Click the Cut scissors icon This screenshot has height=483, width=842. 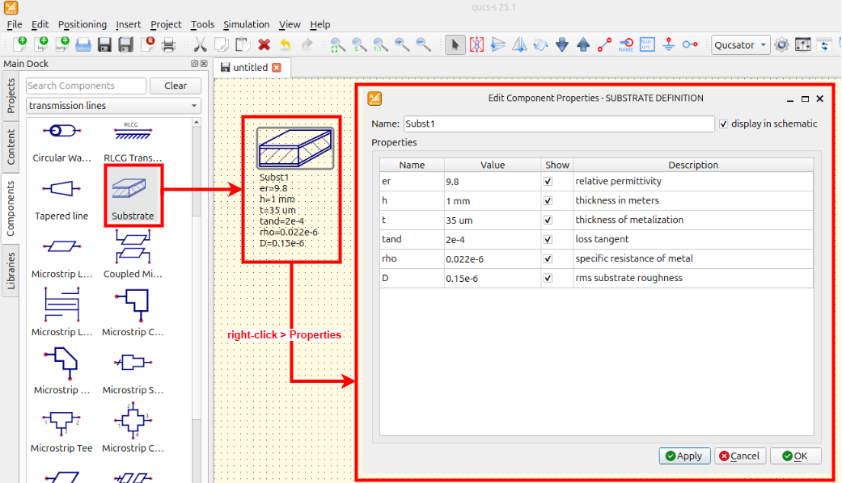point(200,44)
